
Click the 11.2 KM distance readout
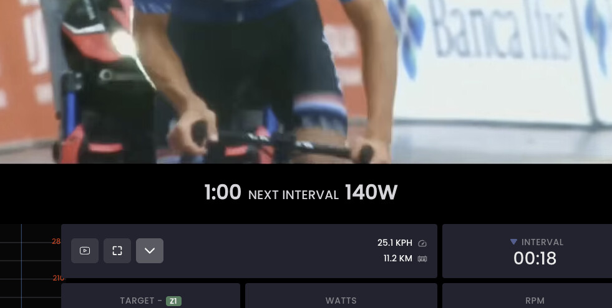point(398,259)
